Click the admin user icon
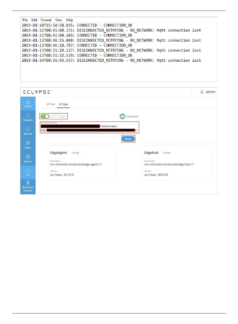This screenshot has height=324, width=238. click(x=202, y=92)
